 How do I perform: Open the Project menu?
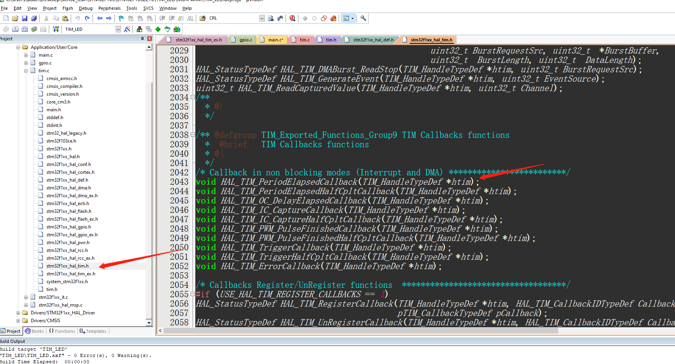50,8
